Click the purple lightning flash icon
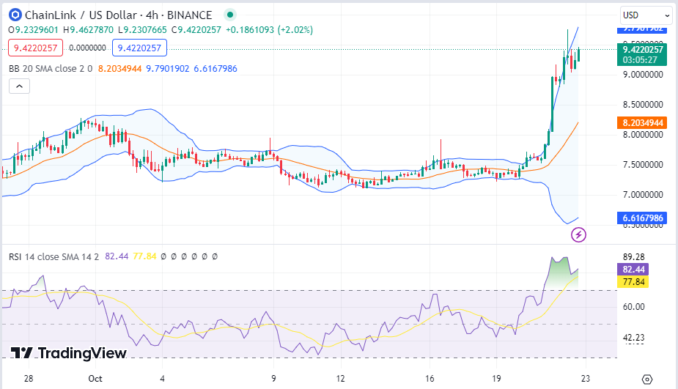678x389 pixels. pyautogui.click(x=578, y=234)
